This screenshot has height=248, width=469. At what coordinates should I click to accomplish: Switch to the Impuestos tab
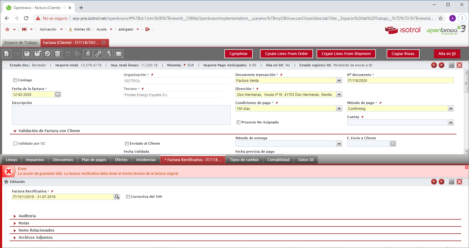[35, 160]
